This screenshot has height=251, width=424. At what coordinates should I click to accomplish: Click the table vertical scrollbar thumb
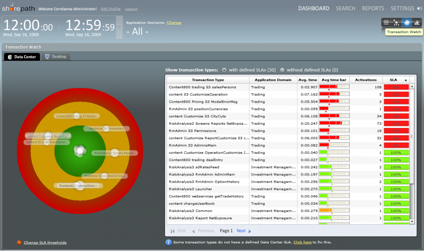coord(412,137)
